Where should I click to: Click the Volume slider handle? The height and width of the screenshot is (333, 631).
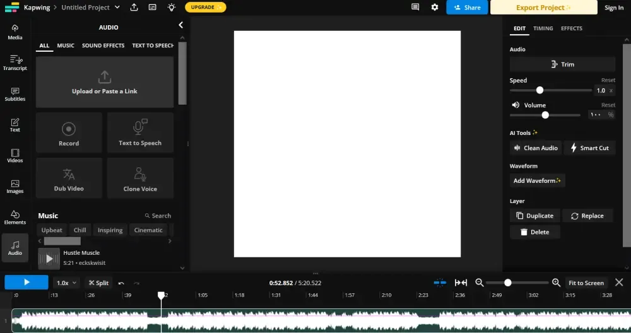coord(545,115)
